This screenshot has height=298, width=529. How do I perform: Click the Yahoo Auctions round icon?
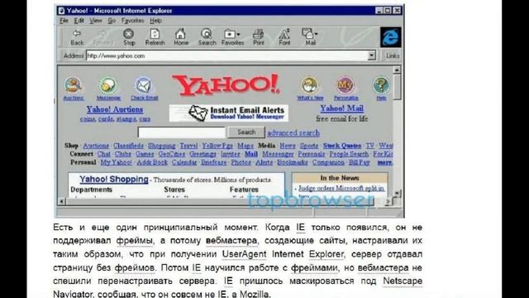(x=74, y=84)
